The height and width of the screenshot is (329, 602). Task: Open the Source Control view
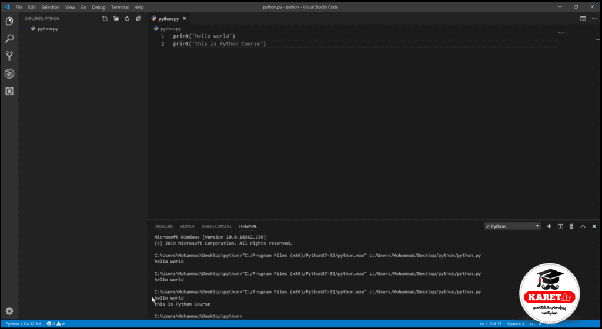coord(9,56)
